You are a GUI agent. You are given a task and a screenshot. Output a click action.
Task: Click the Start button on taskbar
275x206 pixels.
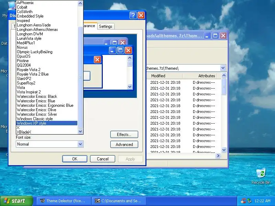[x=16, y=201]
